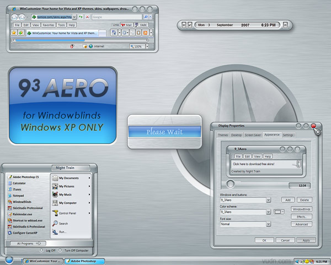Toggle the checkmark button on clock widget
Image resolution: width=331 pixels, height=265 pixels.
point(190,25)
